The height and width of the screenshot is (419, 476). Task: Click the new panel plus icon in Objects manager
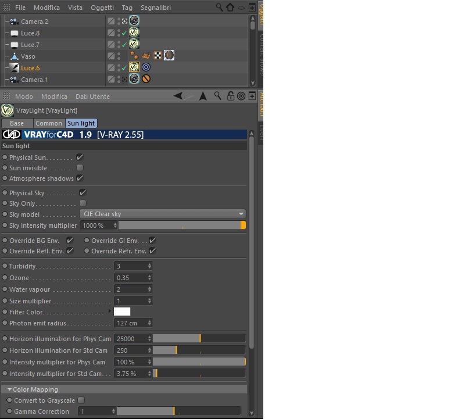[252, 8]
